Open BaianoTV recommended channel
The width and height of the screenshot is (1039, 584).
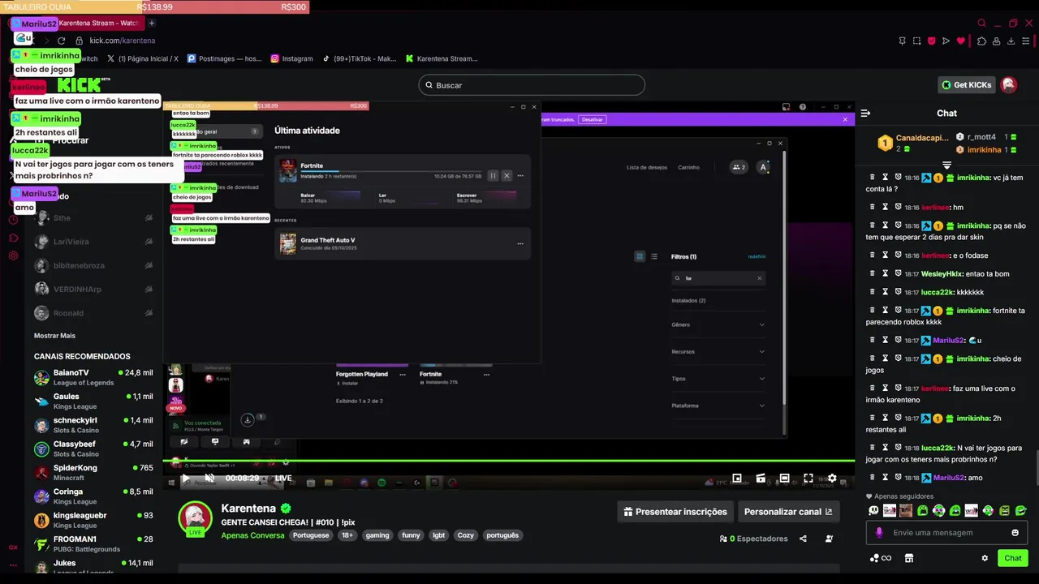tap(93, 377)
